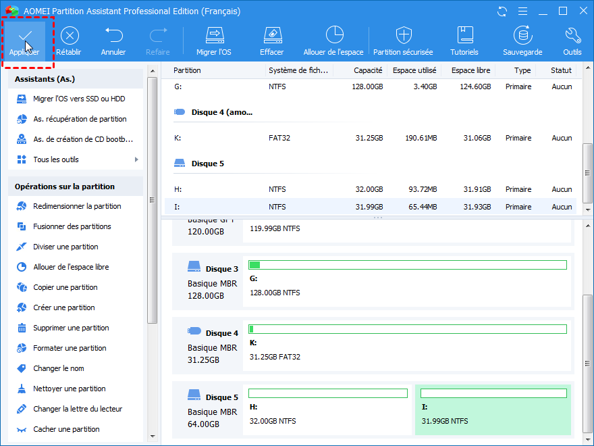Open the Partition sécurisée shield icon
Viewport: 594px width, 446px height.
(x=404, y=36)
